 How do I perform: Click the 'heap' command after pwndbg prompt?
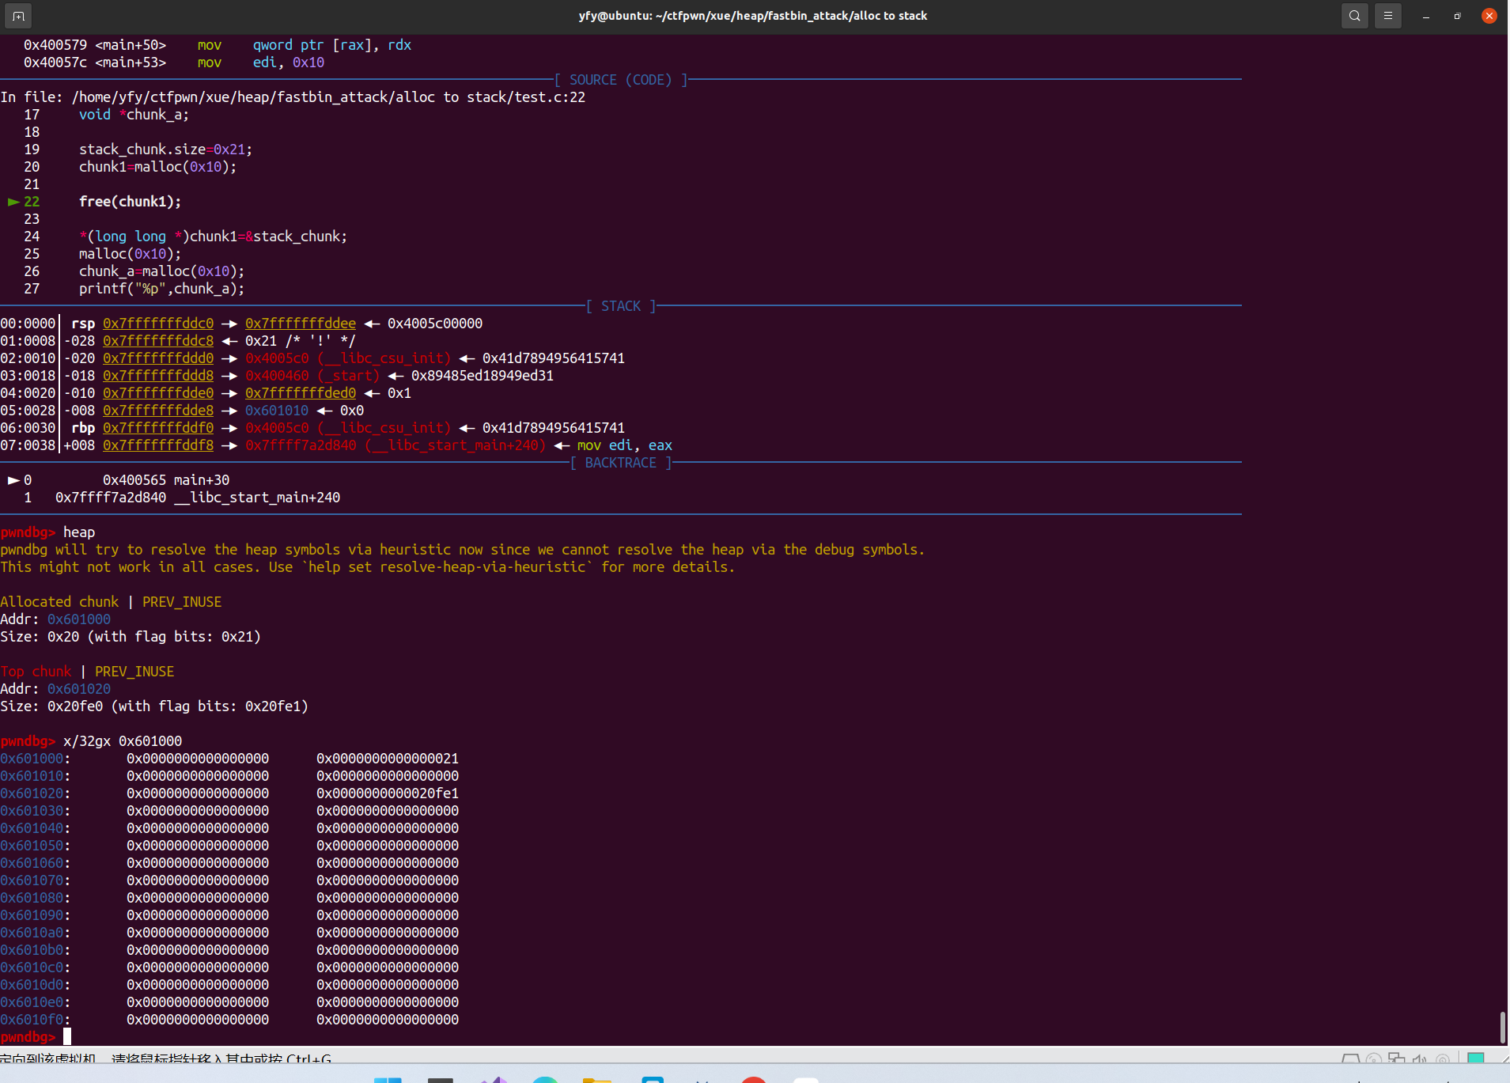(79, 532)
